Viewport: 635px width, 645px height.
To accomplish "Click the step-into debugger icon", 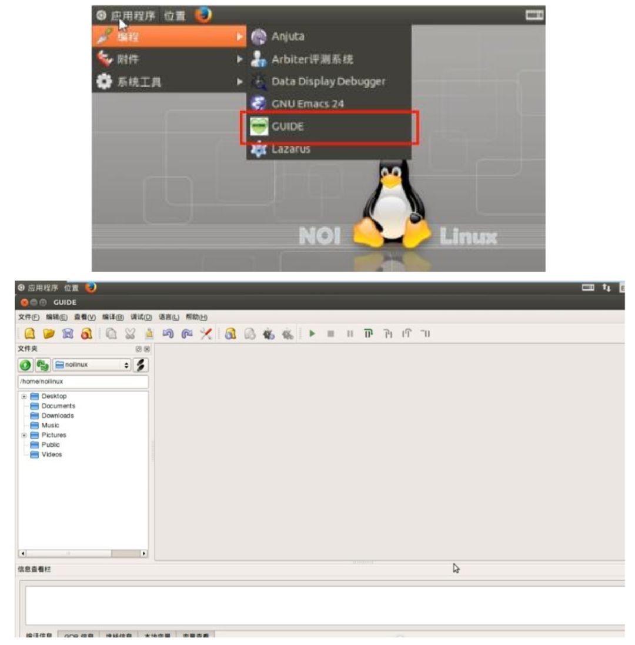I will pos(388,333).
